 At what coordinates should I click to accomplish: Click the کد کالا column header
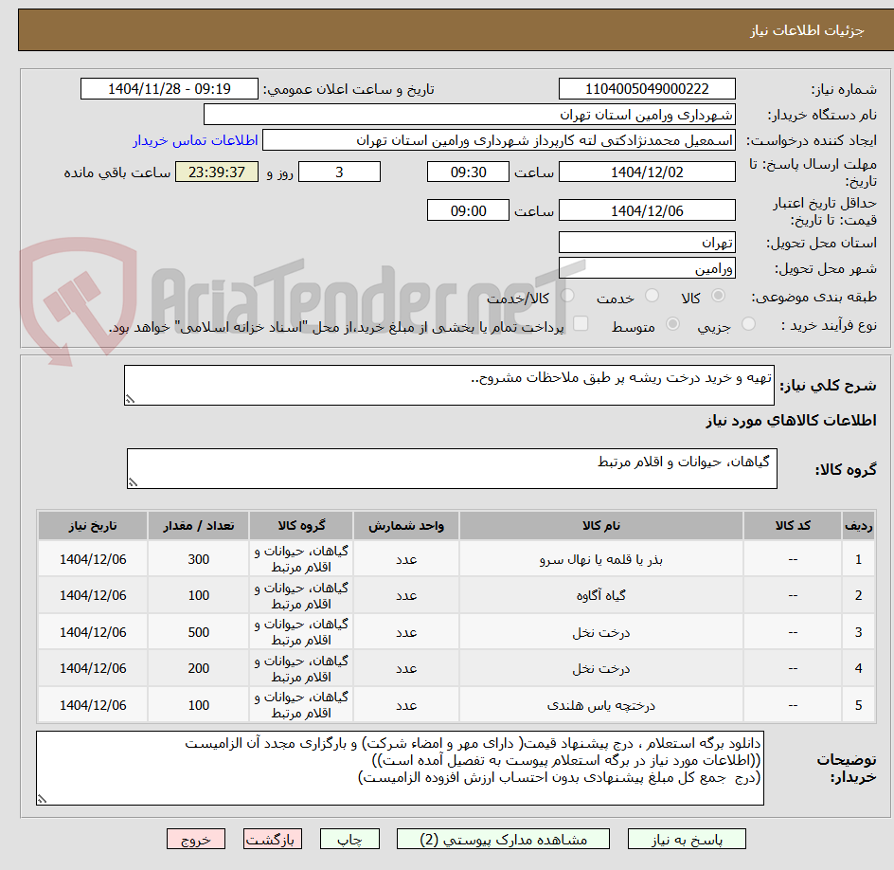pos(793,525)
